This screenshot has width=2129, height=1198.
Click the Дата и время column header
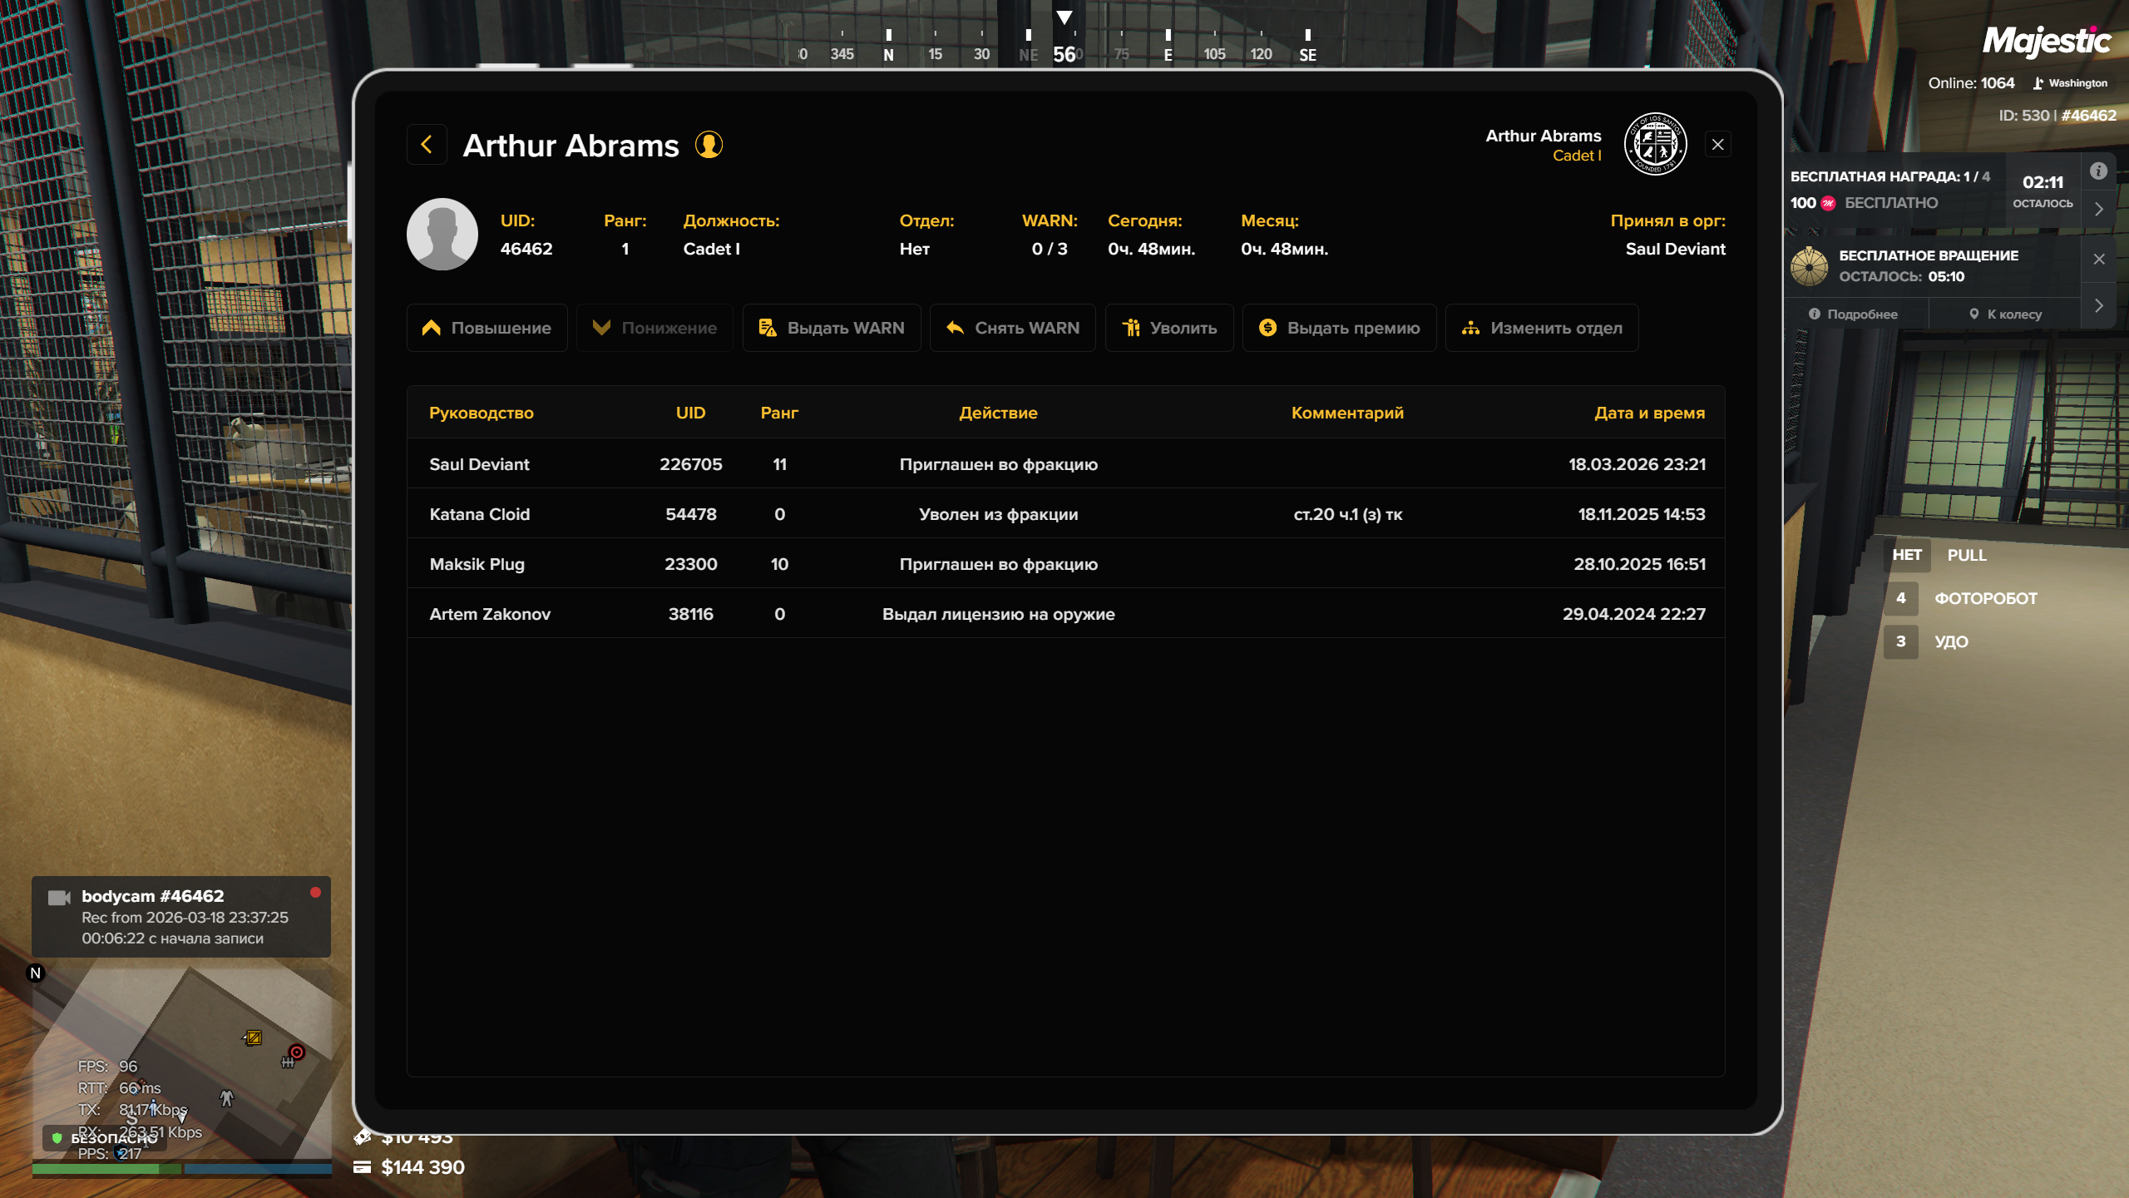click(1648, 413)
